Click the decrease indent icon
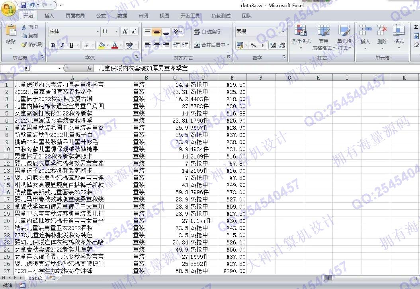The image size is (420, 289). pyautogui.click(x=176, y=45)
